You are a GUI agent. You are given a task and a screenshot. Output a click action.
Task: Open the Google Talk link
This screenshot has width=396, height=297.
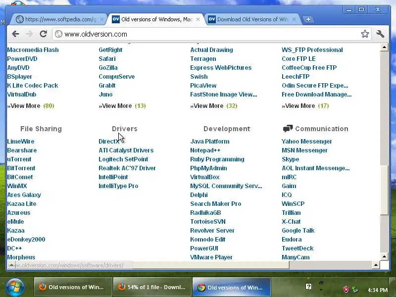298,231
